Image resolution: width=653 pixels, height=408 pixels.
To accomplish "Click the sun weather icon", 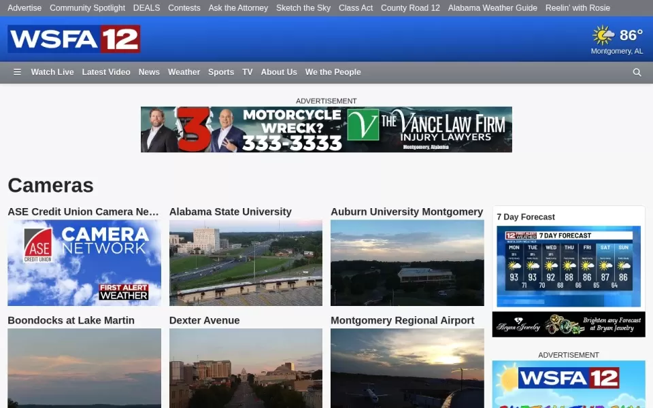I will tap(603, 35).
